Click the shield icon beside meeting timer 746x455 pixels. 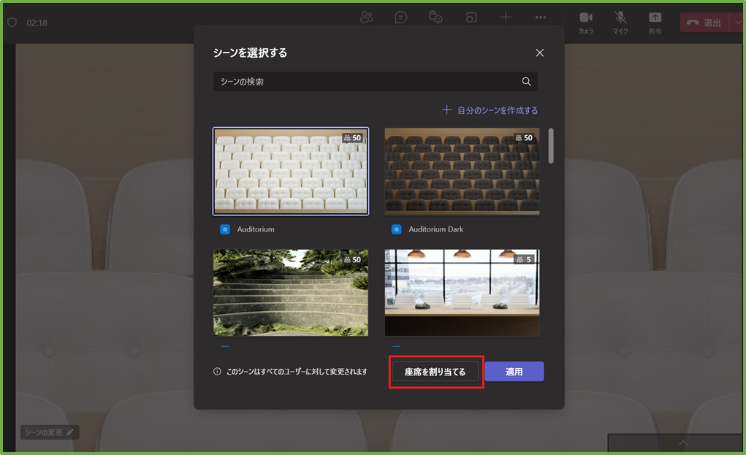coord(12,23)
